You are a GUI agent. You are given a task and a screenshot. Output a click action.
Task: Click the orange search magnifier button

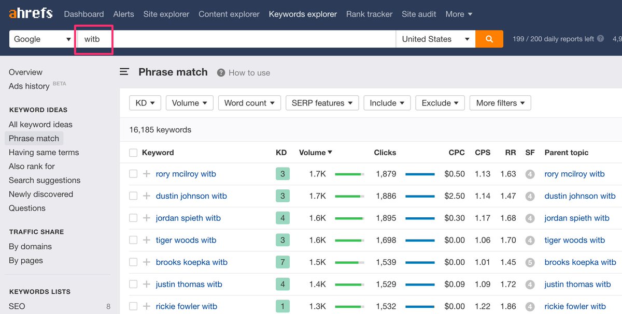(489, 39)
